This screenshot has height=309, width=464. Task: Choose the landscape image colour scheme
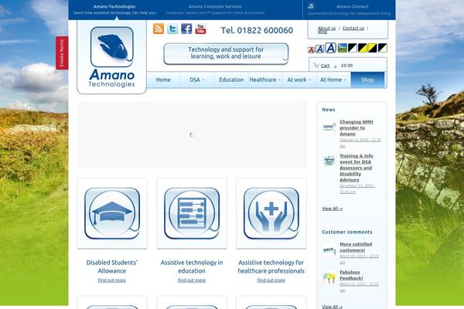tap(343, 48)
